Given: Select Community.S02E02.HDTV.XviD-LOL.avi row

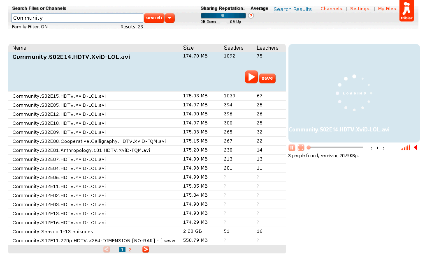Looking at the screenshot, I should click(x=147, y=195).
